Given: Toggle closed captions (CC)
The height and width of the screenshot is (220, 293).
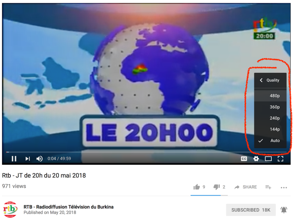Looking at the screenshot, I should (x=244, y=158).
